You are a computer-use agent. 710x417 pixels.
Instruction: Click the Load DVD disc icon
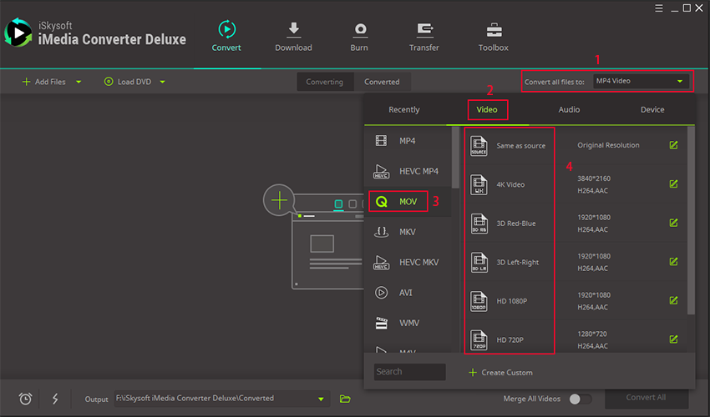(109, 82)
